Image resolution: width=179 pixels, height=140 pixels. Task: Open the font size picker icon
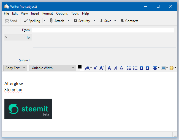pos(88,68)
